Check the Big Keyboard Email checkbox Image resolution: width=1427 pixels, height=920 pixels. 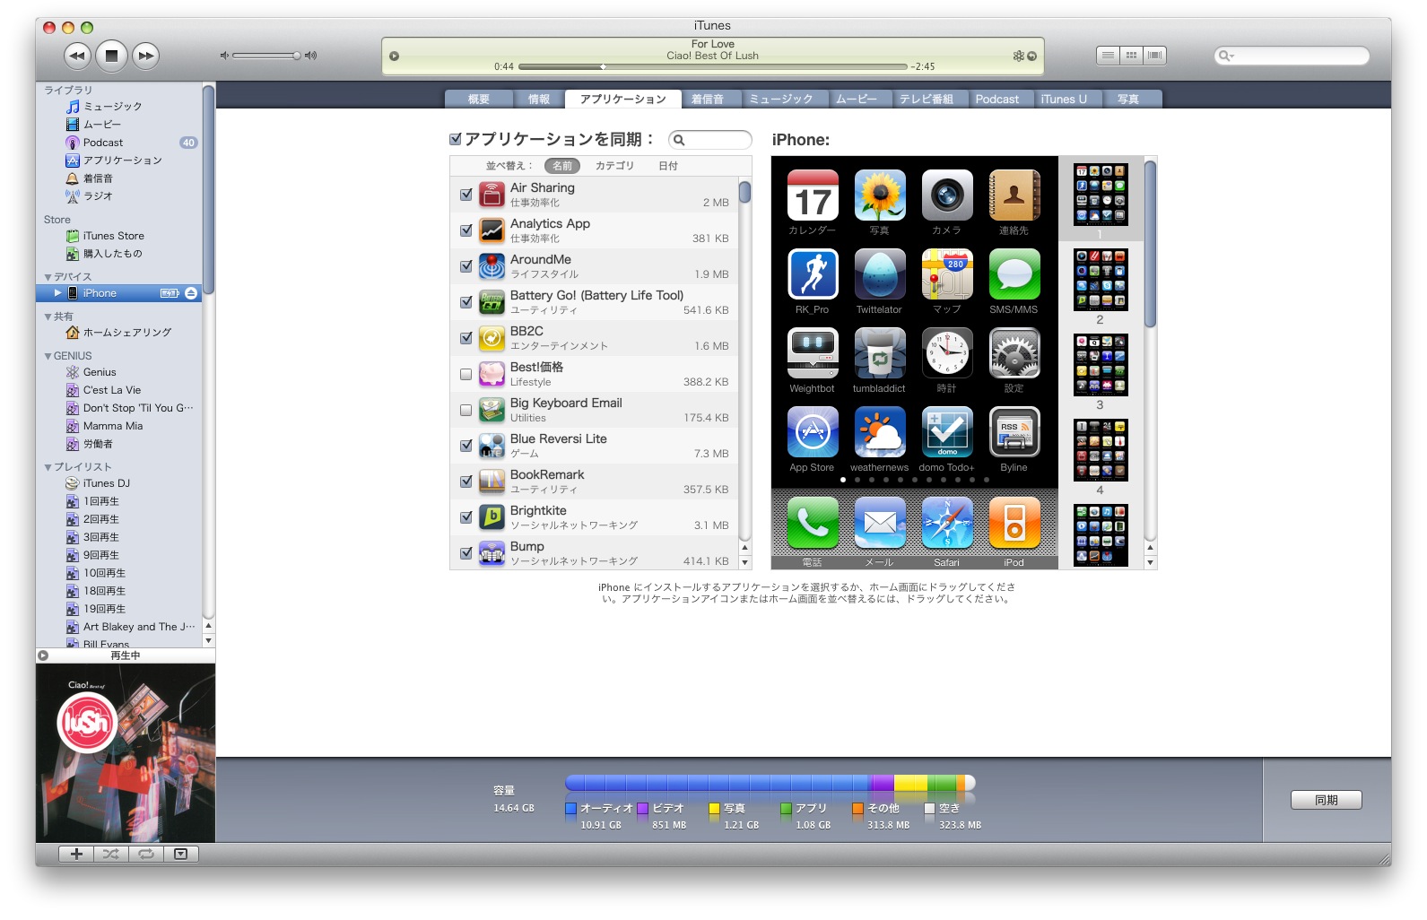point(466,410)
